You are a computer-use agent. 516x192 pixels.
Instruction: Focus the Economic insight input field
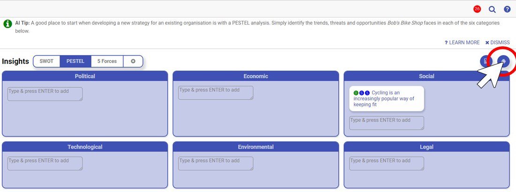[x=216, y=93]
